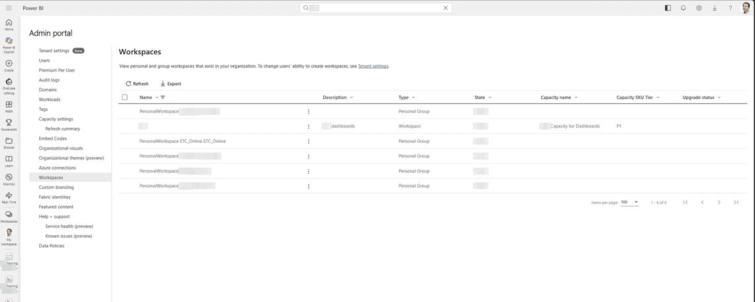Sort by the Description column
The width and height of the screenshot is (755, 302).
tap(338, 97)
